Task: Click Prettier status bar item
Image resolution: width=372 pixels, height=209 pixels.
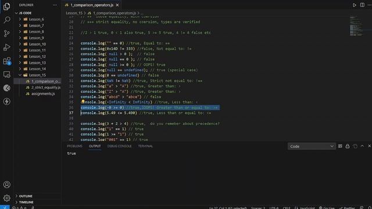Action: pos(347,208)
